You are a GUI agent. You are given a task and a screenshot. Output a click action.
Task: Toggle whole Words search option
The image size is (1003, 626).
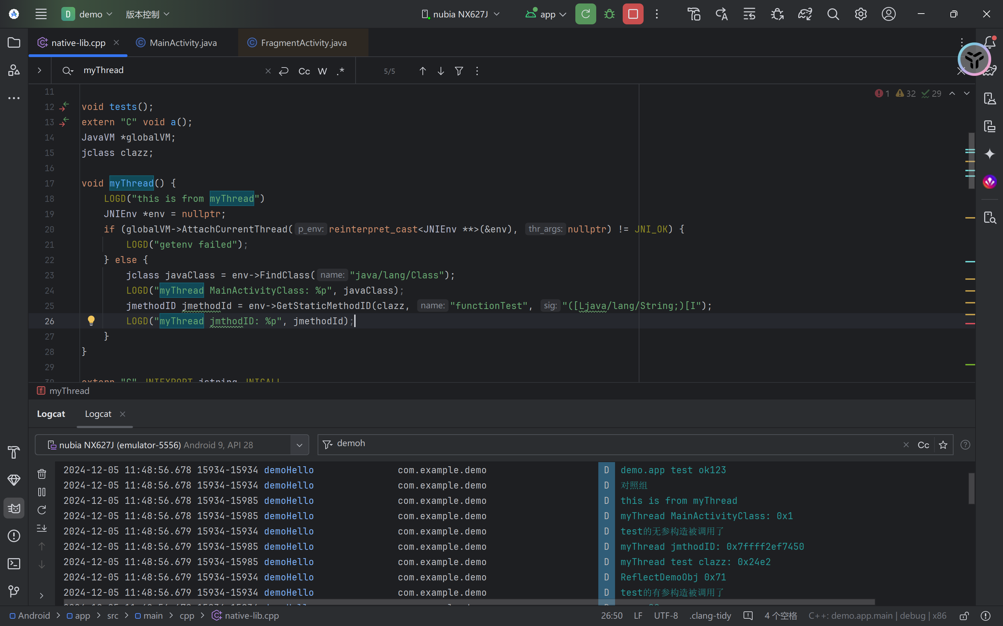pyautogui.click(x=322, y=71)
